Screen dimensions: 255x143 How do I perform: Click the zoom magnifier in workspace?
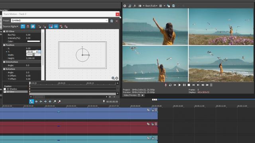click(x=113, y=78)
